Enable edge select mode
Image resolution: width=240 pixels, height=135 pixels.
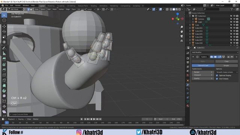click(28, 9)
